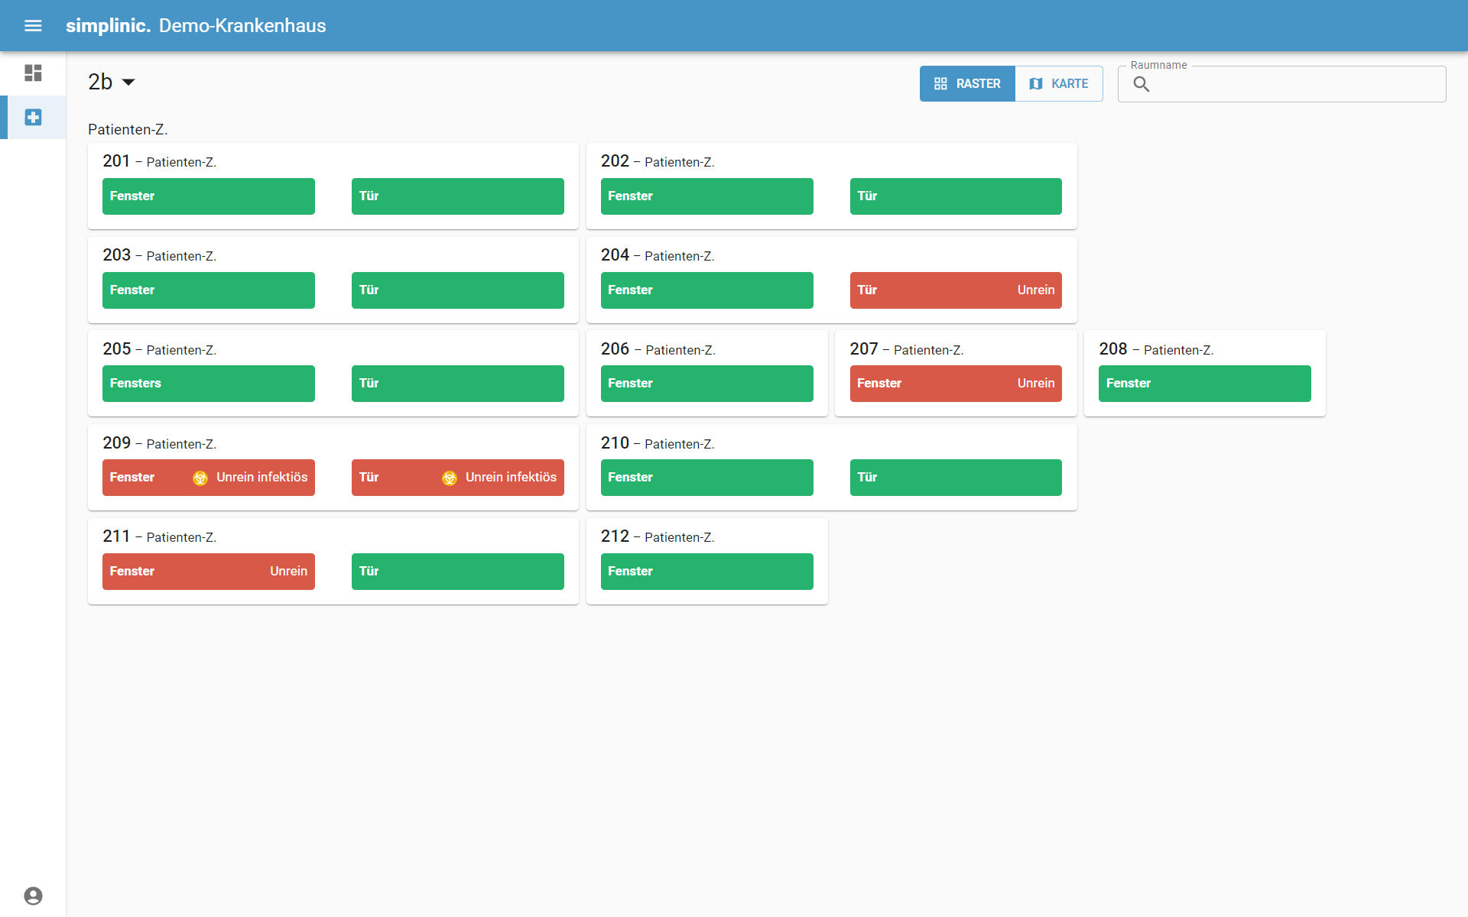Click biohazard icon on 209 Tür bed
Image resolution: width=1468 pixels, height=917 pixels.
point(450,478)
